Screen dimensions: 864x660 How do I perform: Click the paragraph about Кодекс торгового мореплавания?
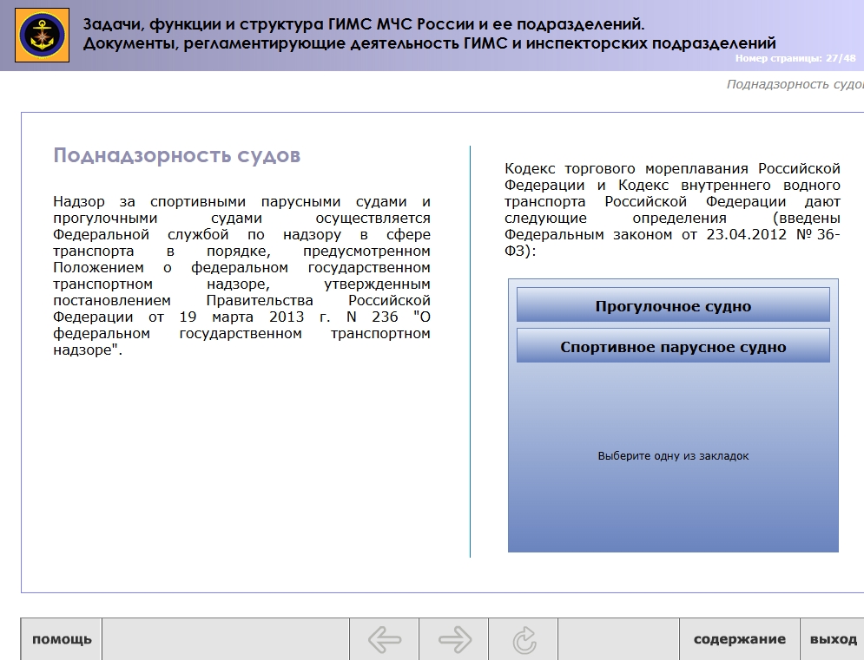tap(672, 209)
